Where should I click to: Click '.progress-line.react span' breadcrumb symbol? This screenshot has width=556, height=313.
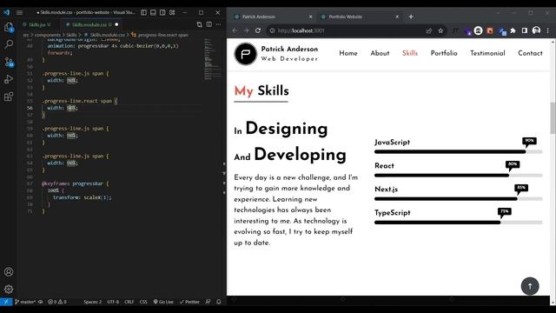point(162,35)
